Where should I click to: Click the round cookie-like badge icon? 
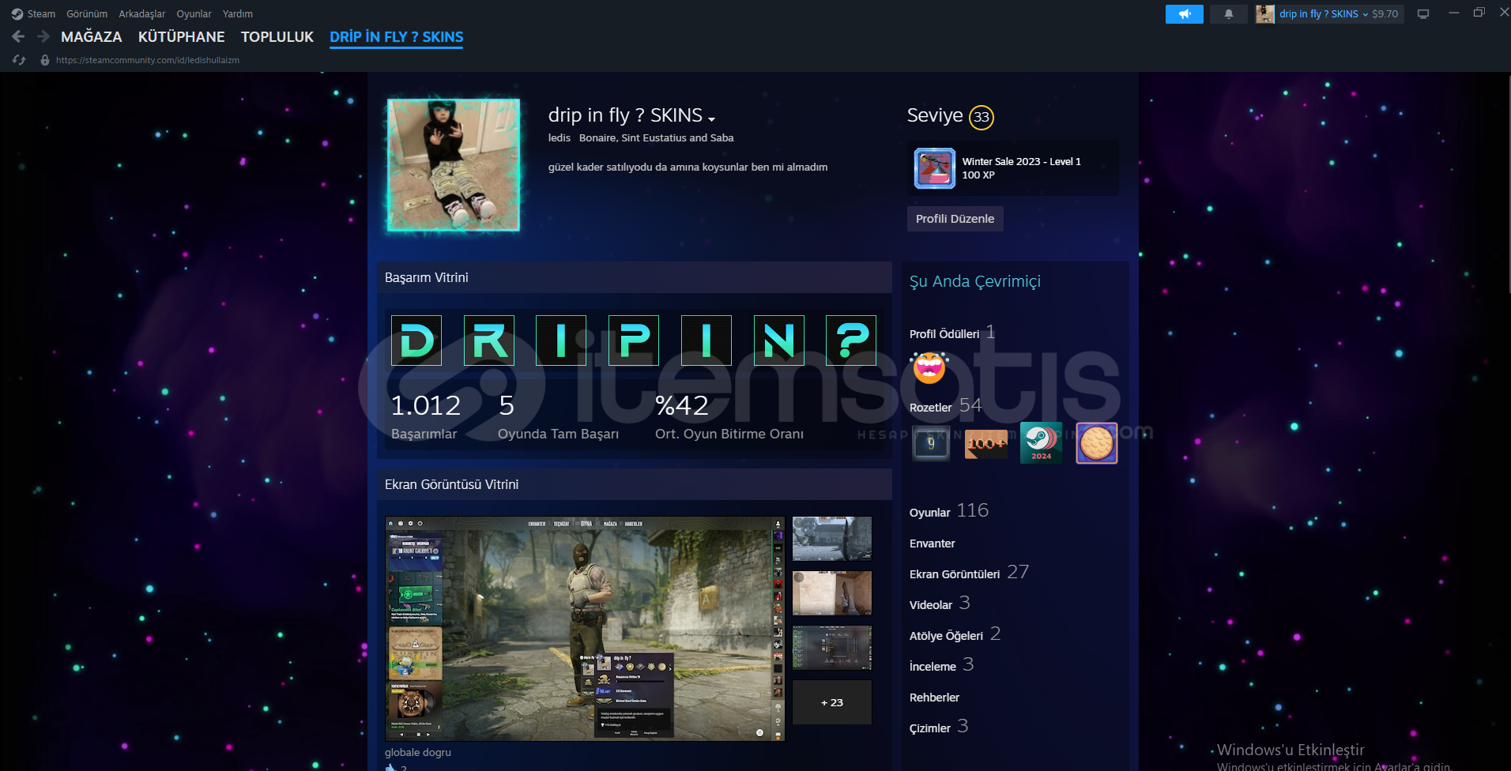1097,444
